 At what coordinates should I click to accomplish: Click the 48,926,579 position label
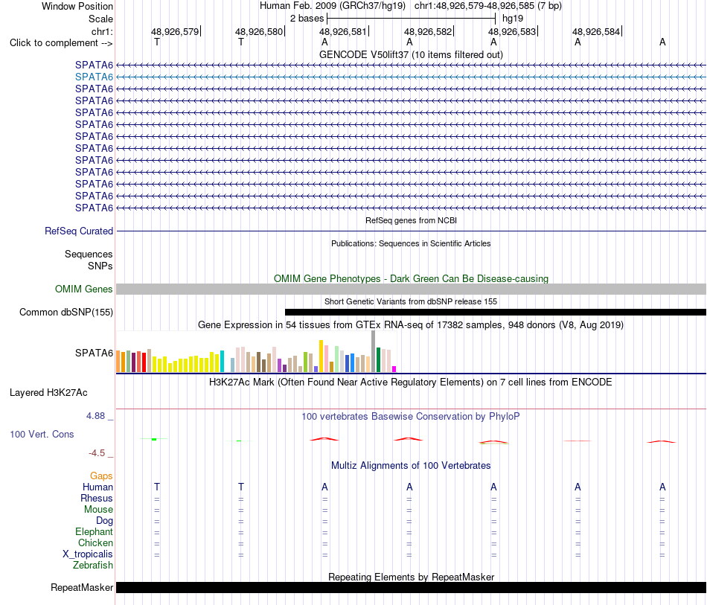175,31
